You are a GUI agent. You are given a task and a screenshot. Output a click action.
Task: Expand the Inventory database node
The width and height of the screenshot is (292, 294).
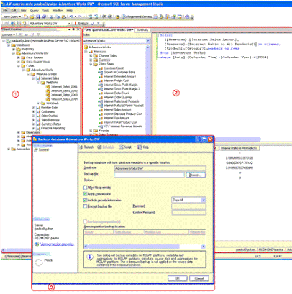(14, 49)
